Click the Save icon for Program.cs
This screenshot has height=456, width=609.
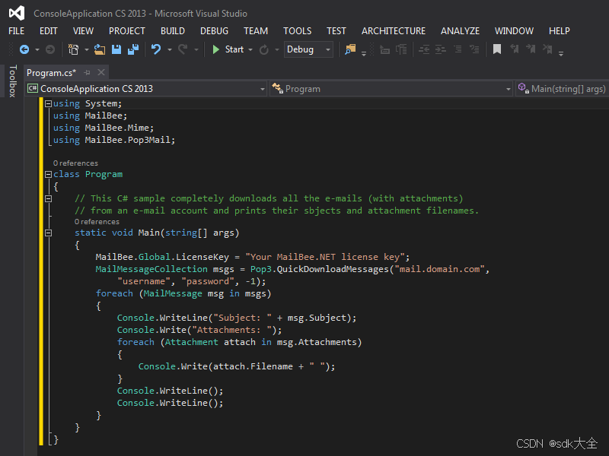click(x=116, y=51)
